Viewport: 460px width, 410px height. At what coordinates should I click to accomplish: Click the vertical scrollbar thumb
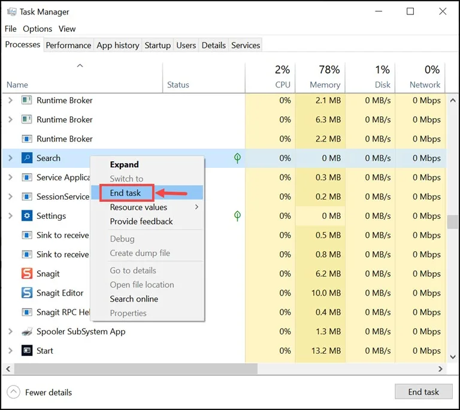tap(452, 221)
